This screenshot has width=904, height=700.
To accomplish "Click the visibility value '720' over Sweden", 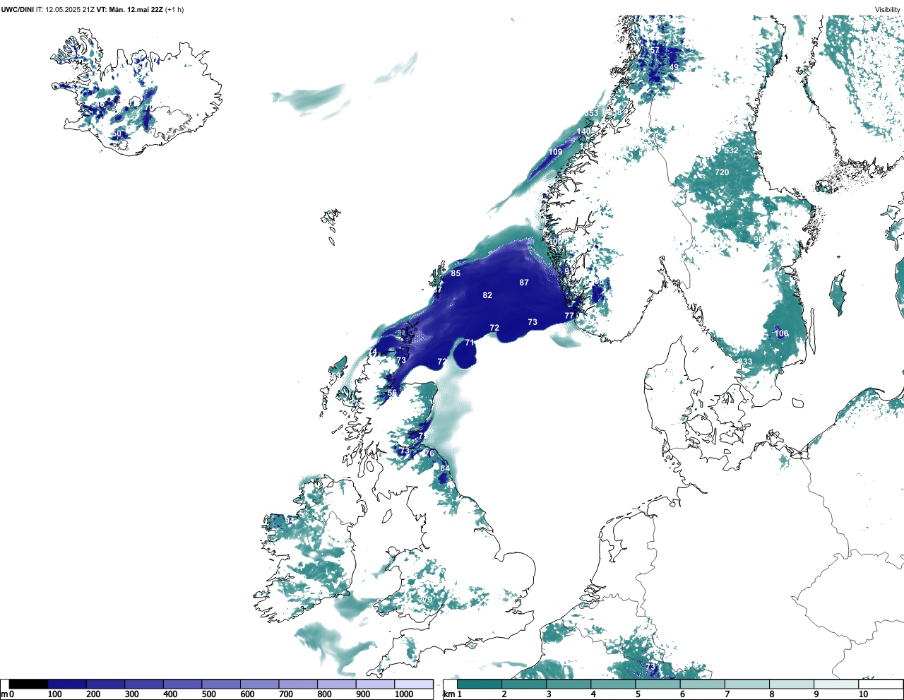I will point(722,172).
